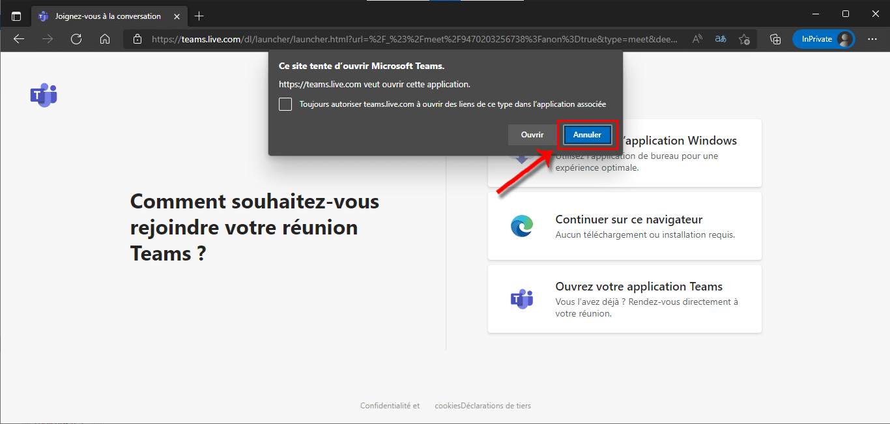Select the 'Joignez-vous à la conversation' tab
The width and height of the screenshot is (890, 424).
[x=109, y=16]
